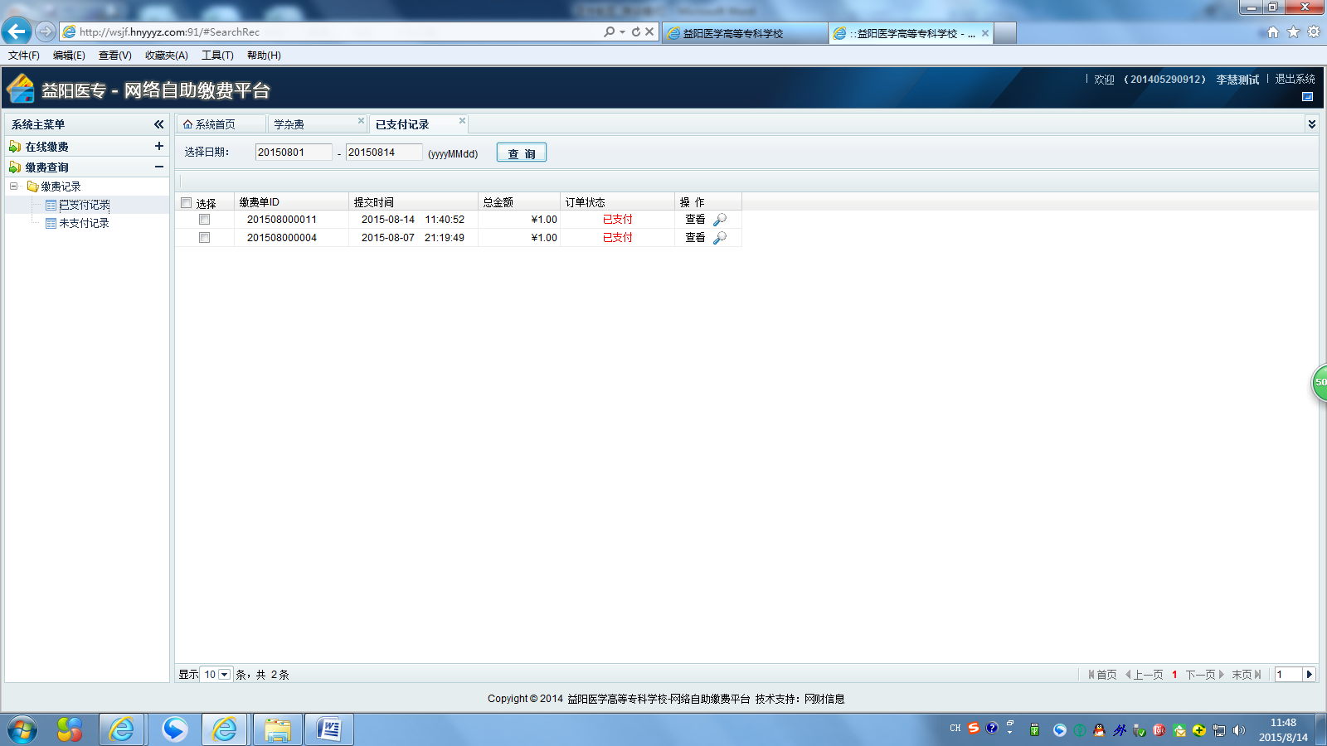Check the box for row 201508000004

(204, 238)
